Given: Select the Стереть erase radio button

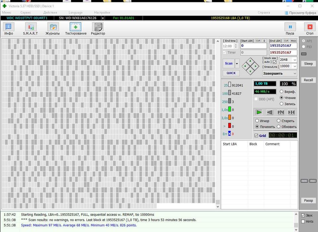Looking at the screenshot, I should [x=279, y=121].
